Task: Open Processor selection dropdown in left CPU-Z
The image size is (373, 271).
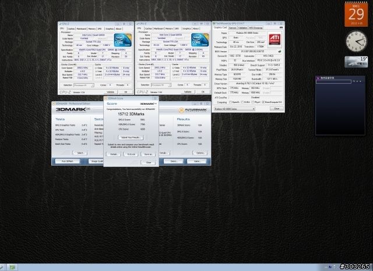Action: coord(84,85)
